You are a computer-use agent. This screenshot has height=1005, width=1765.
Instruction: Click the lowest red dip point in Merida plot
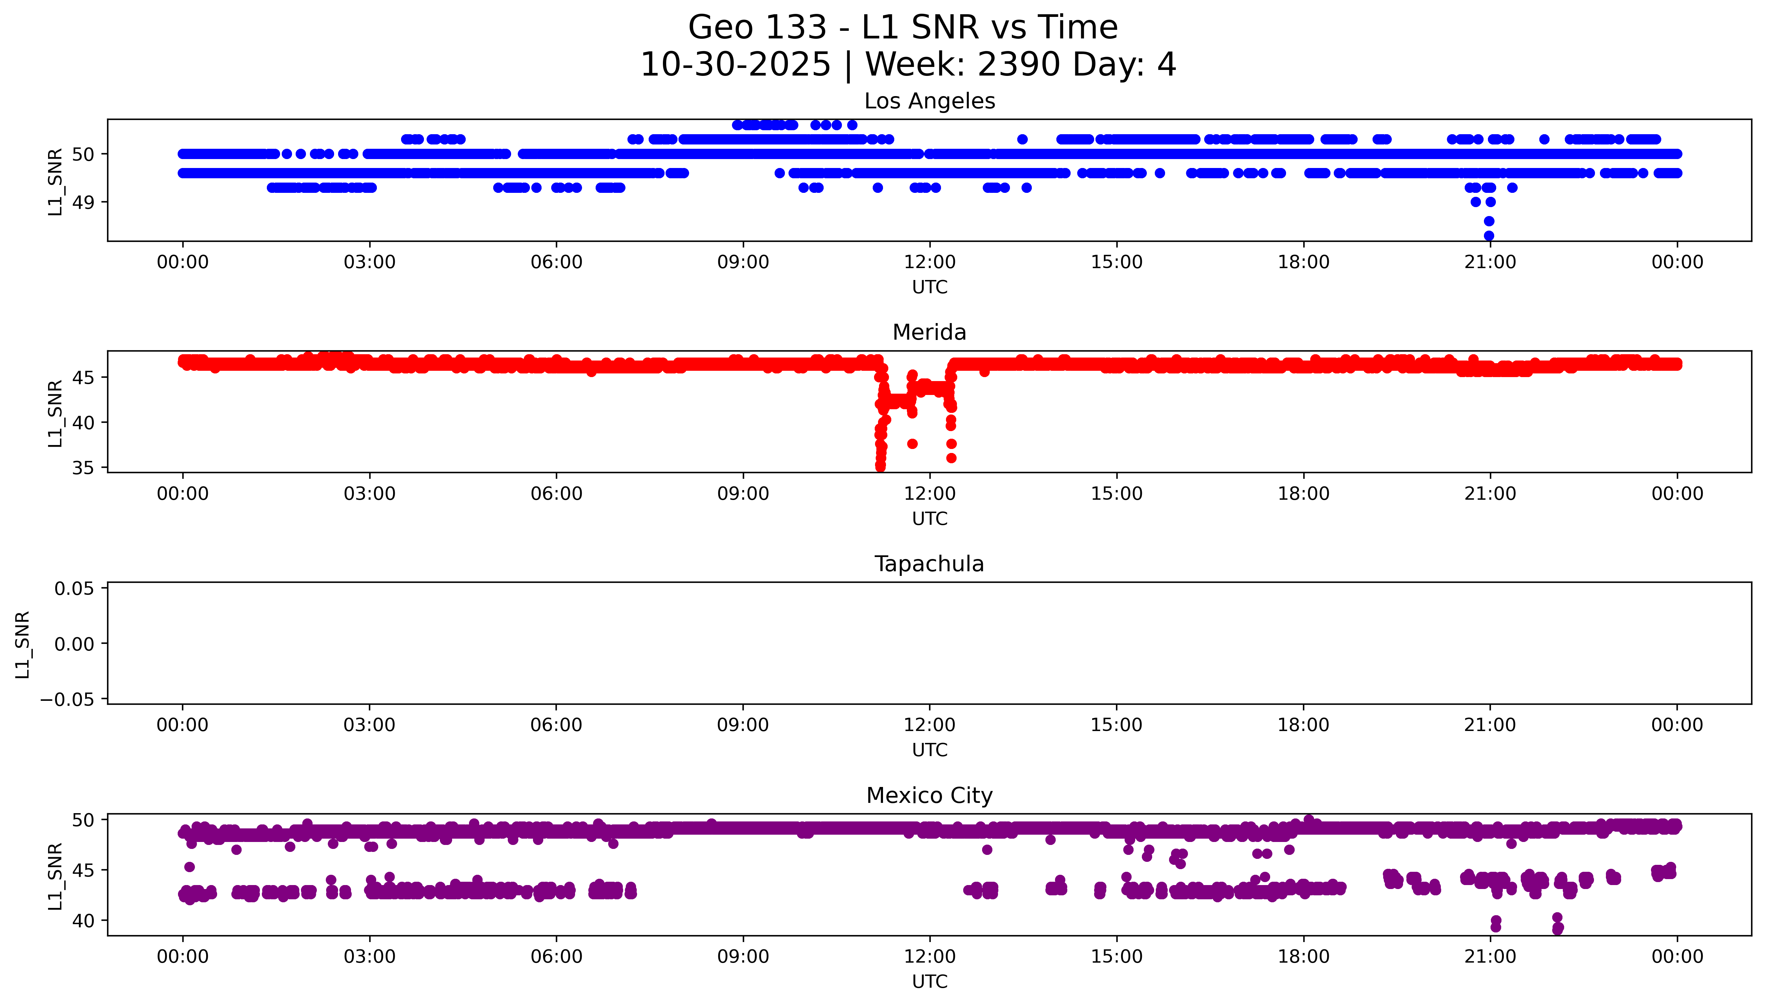(x=880, y=467)
